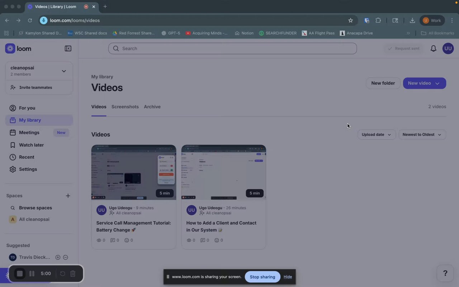Delete the recording with the trash icon
Screen dimensions: 459x287
[73, 274]
